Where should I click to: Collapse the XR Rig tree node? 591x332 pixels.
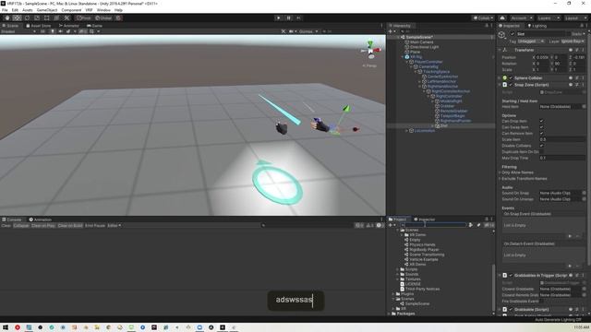403,57
